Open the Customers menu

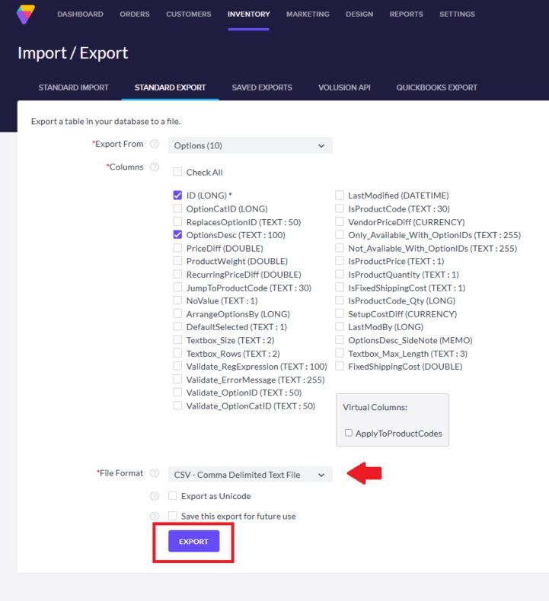[x=188, y=14]
